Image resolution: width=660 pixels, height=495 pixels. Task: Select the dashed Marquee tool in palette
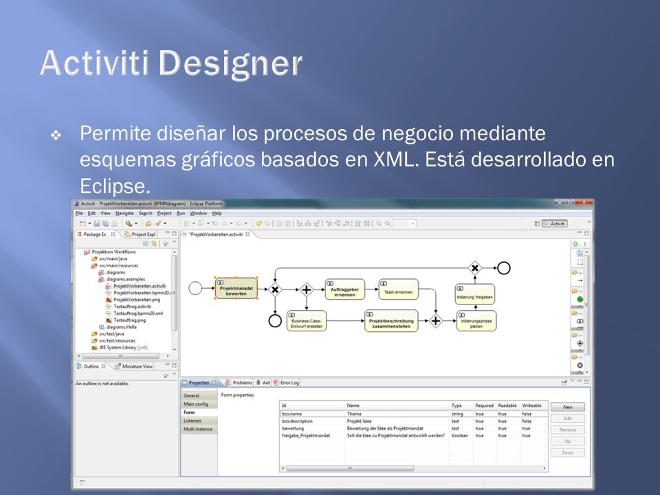coord(580,262)
